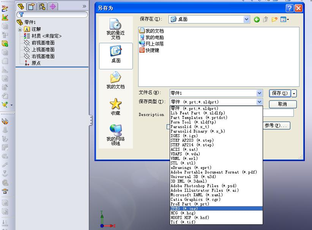Open the DimXpertManager crosshair tab

pyautogui.click(x=53, y=6)
